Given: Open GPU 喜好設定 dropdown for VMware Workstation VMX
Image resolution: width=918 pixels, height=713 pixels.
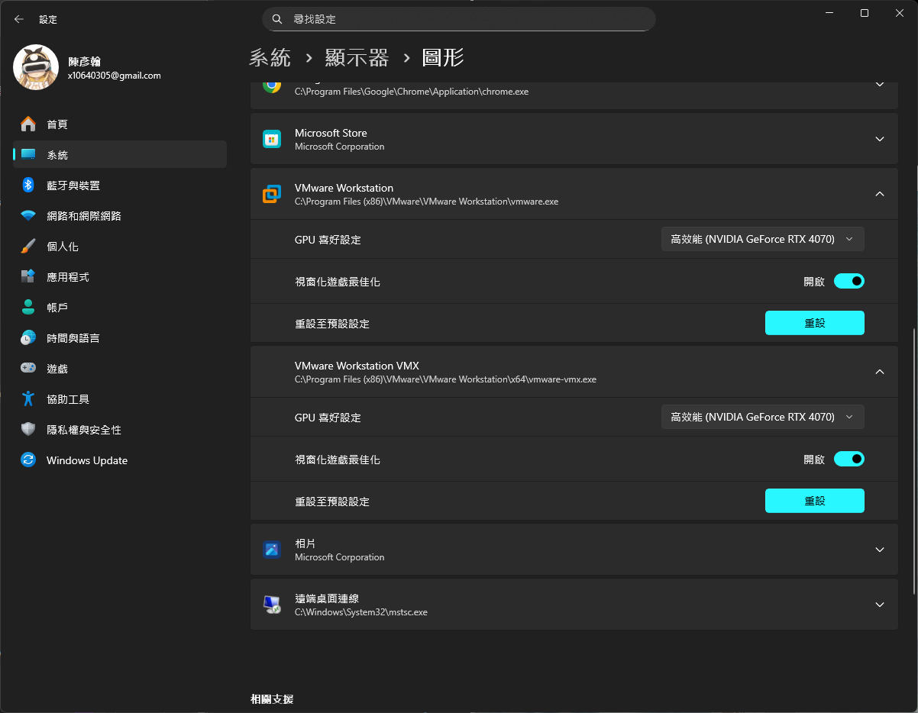Looking at the screenshot, I should (x=763, y=417).
